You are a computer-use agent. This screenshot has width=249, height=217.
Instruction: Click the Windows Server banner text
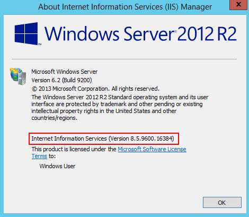click(x=110, y=33)
